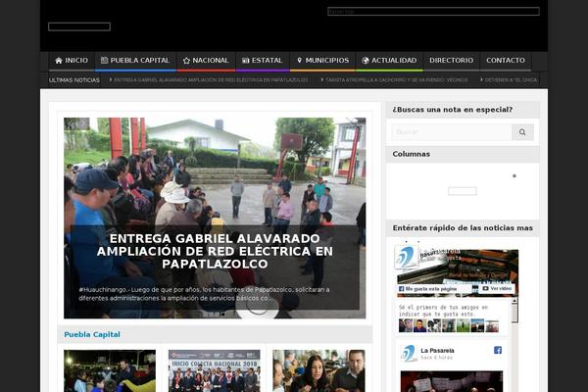This screenshot has width=588, height=392.
Task: Click the home icon beside Inicio
Action: [59, 61]
